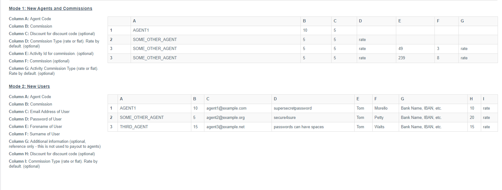The image size is (502, 190).
Task: Select the commission value '8' beside 239
Action: point(446,58)
